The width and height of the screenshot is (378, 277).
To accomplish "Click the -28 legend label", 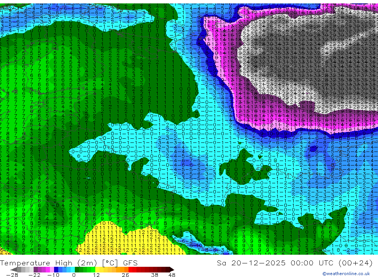I will click(12, 275).
